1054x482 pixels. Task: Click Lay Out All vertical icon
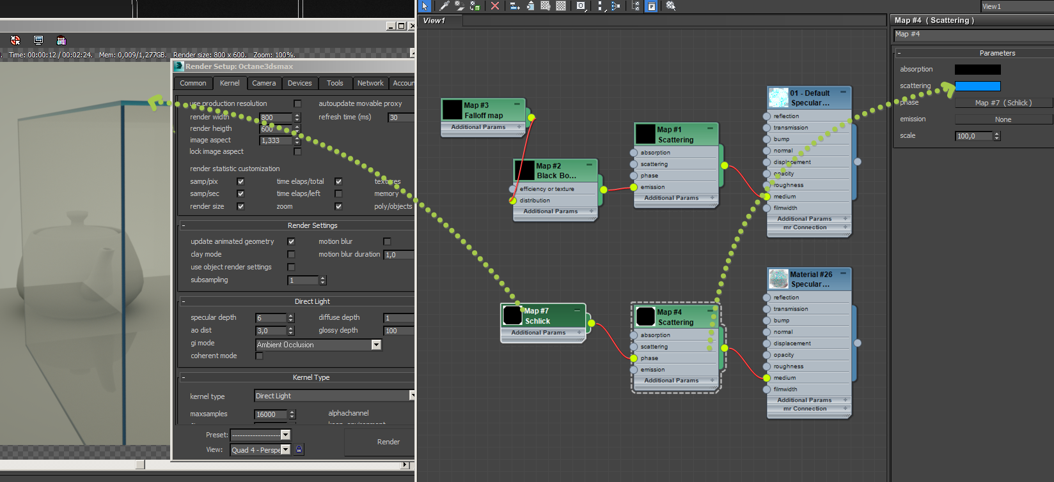point(600,6)
